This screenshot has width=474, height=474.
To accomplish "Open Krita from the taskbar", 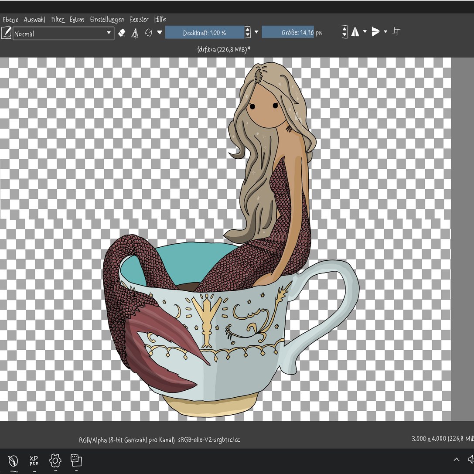I will point(14,460).
